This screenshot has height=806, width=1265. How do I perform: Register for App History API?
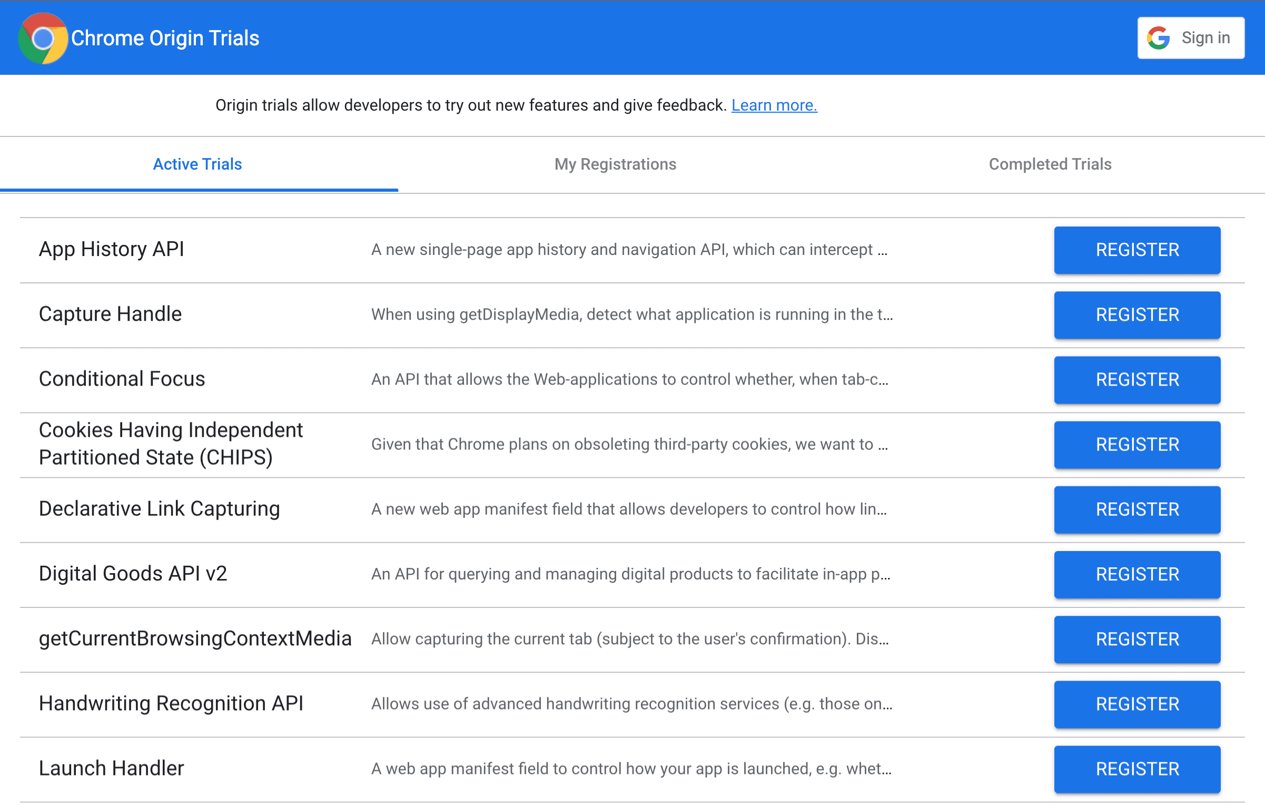click(1137, 250)
